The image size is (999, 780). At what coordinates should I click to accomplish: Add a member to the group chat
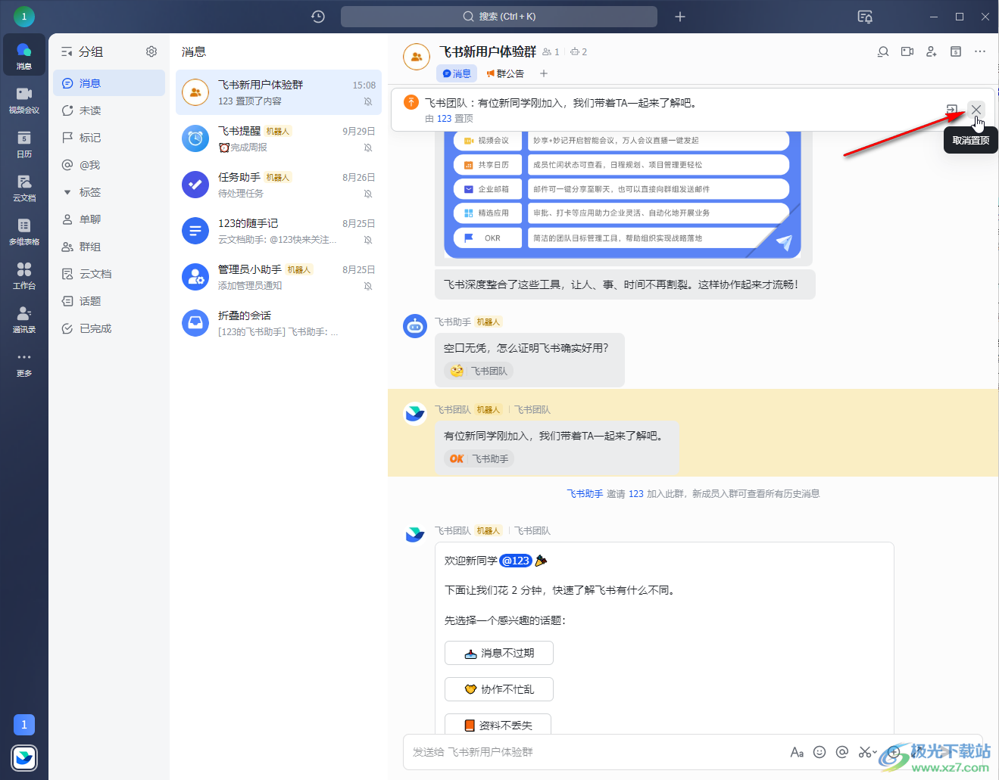(932, 51)
